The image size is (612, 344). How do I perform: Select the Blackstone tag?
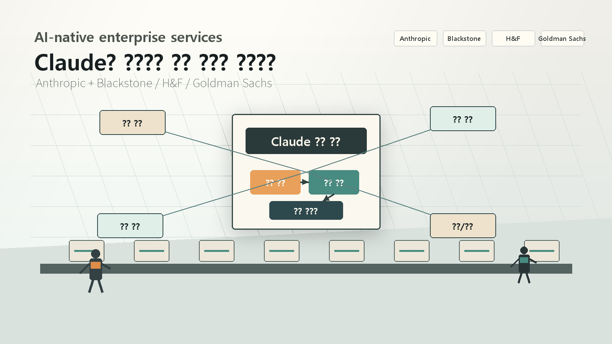click(464, 39)
